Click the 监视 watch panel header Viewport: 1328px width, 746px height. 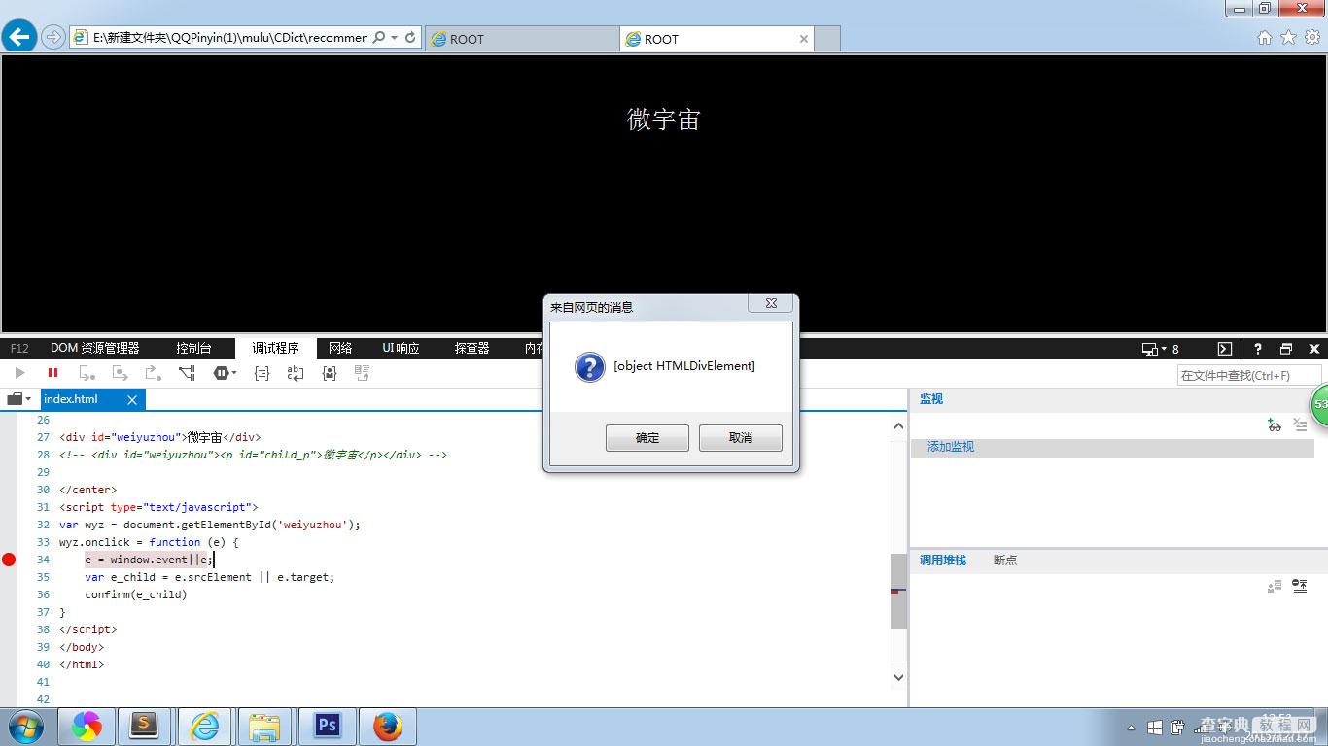[x=931, y=399]
